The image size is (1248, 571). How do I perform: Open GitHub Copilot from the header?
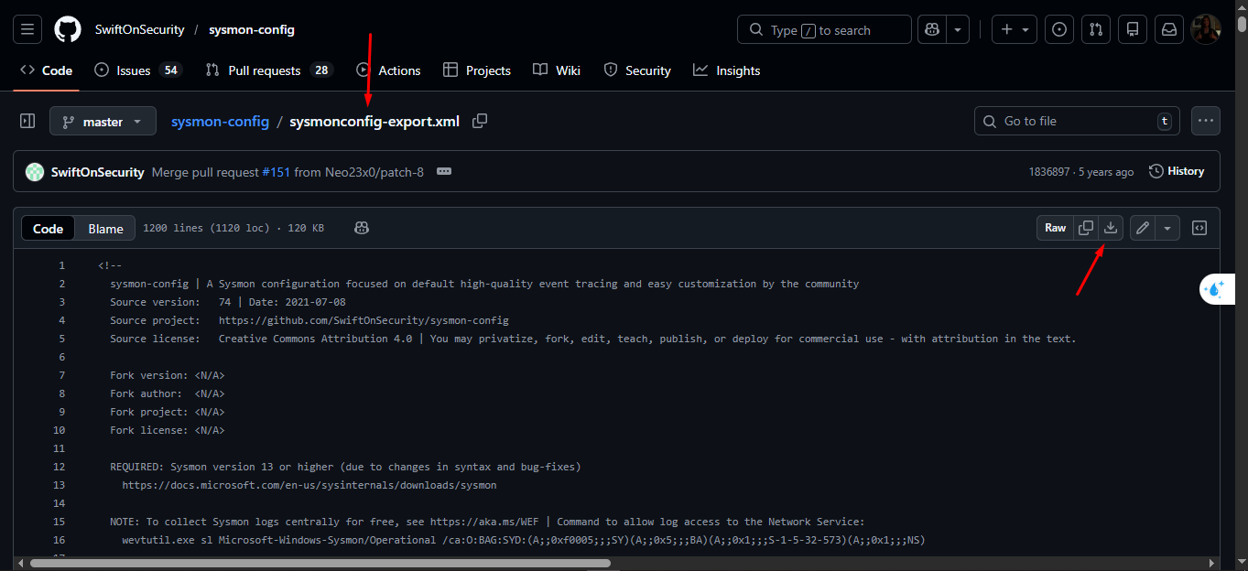click(930, 28)
